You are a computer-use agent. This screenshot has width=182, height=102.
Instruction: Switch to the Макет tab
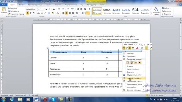coord(102,5)
